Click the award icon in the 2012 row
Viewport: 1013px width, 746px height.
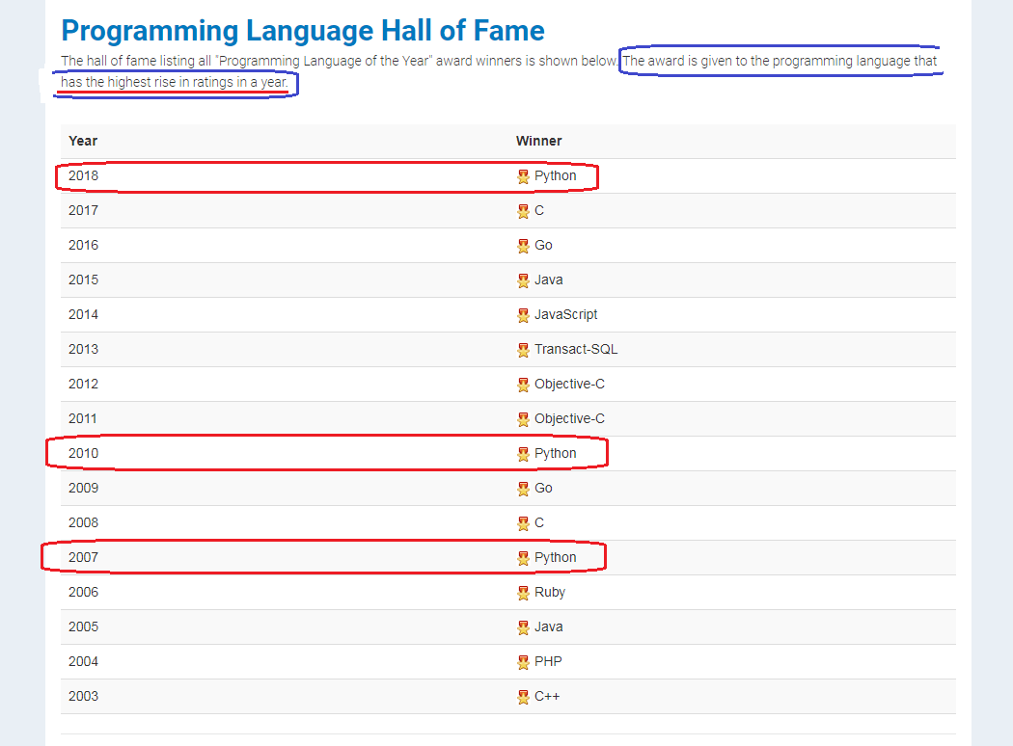(x=523, y=386)
